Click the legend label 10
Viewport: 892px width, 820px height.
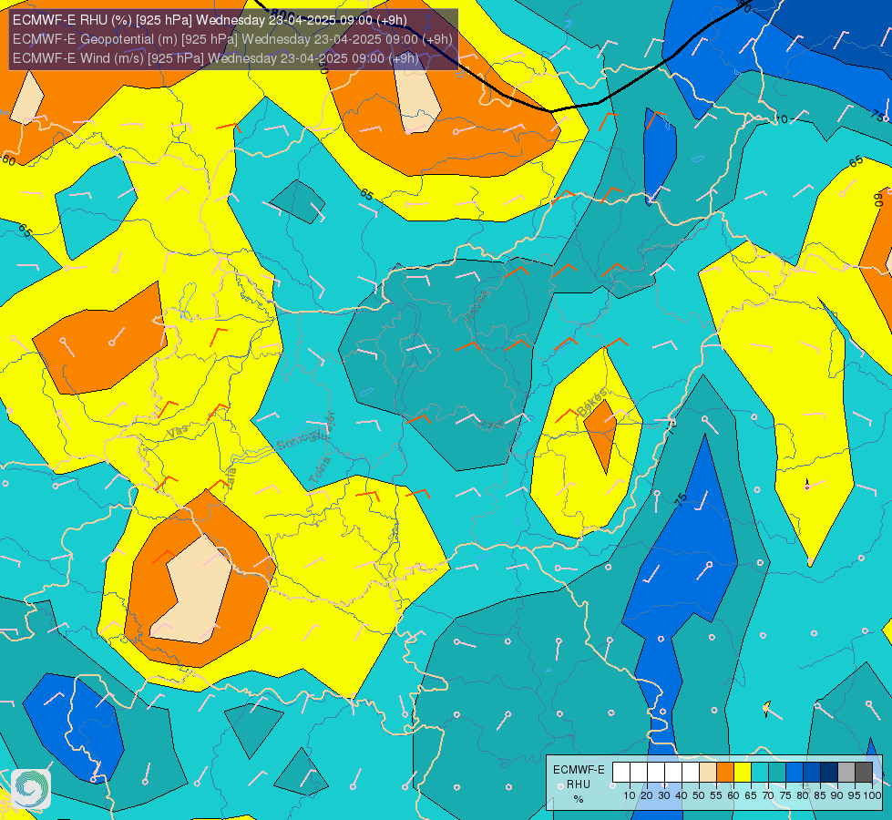[x=630, y=795]
